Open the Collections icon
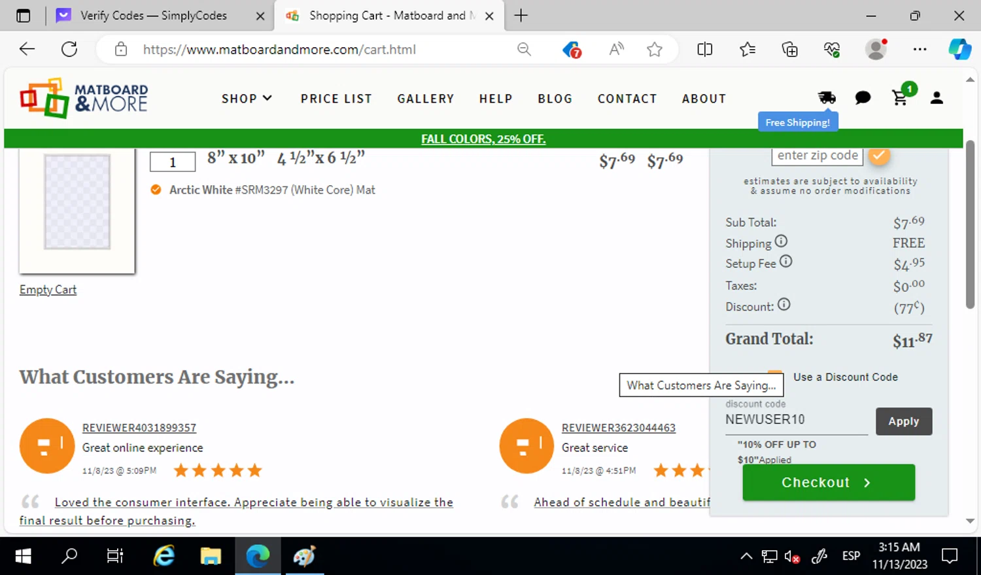 click(x=789, y=49)
